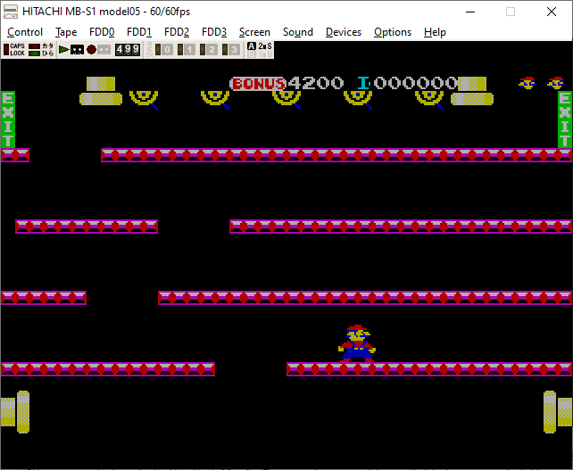The height and width of the screenshot is (470, 573).
Task: Click the left green EXIT sign
Action: (x=8, y=120)
